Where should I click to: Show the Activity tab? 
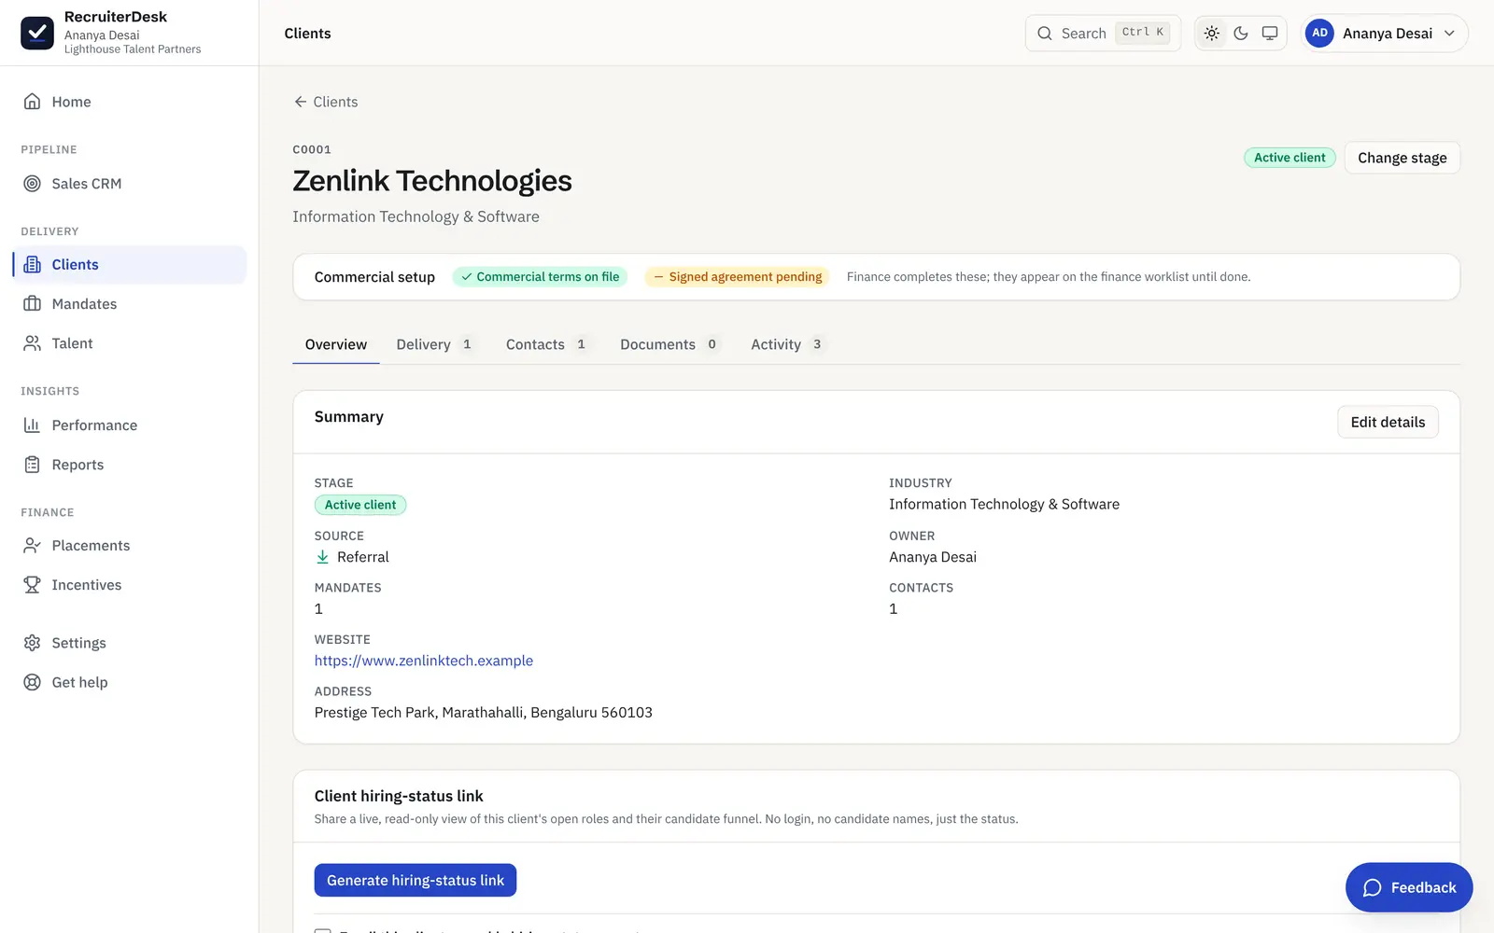tap(787, 344)
